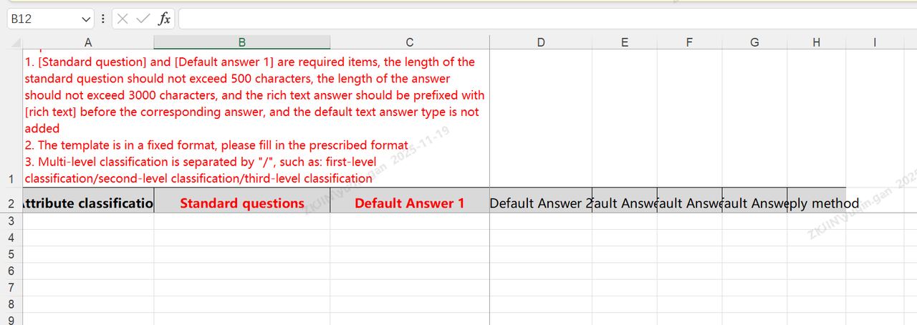917x325 pixels.
Task: Click the Cancel X icon in formula bar
Action: [123, 19]
